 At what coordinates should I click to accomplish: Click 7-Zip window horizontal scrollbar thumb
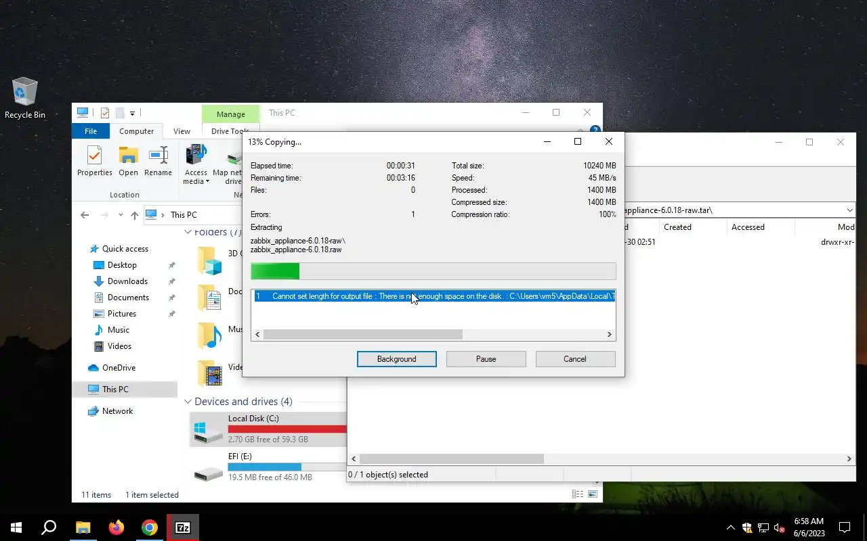pos(451,459)
